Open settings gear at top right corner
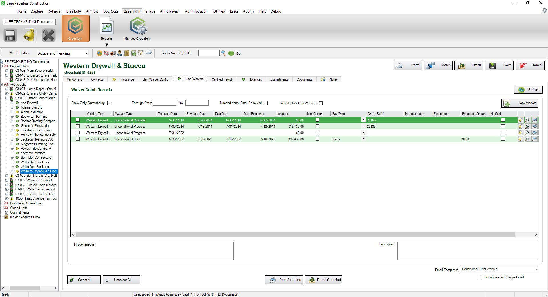The image size is (548, 297). tap(545, 10)
